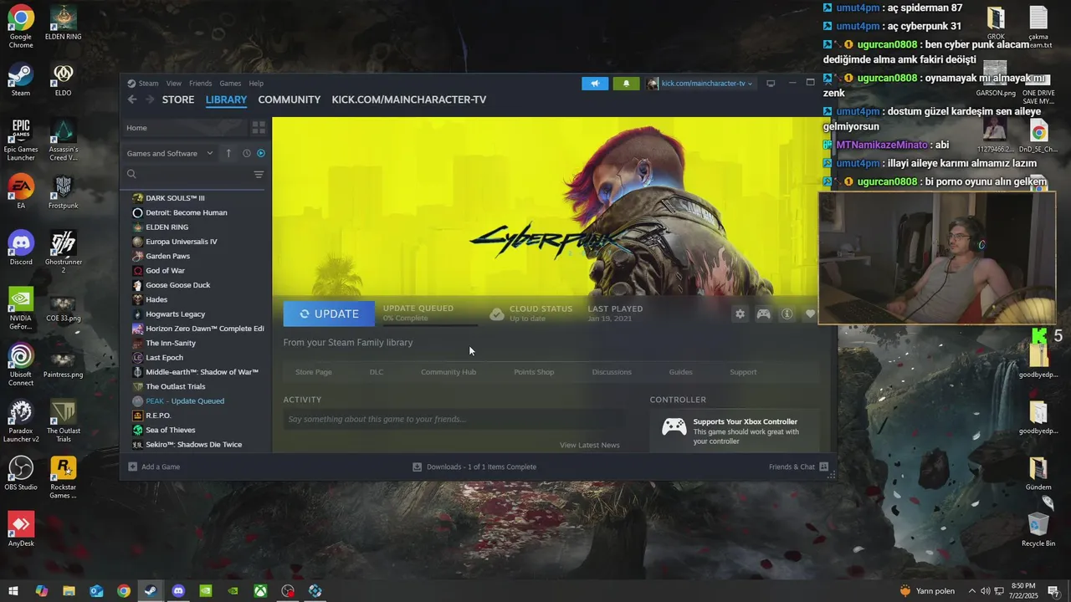Toggle the ready-to-play filter icon

[261, 153]
